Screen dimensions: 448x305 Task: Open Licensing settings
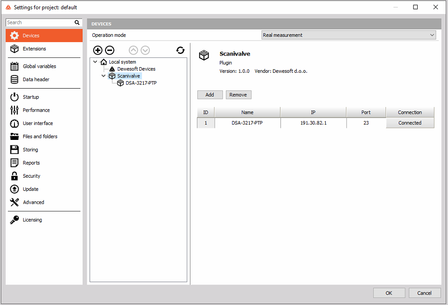tap(44, 220)
